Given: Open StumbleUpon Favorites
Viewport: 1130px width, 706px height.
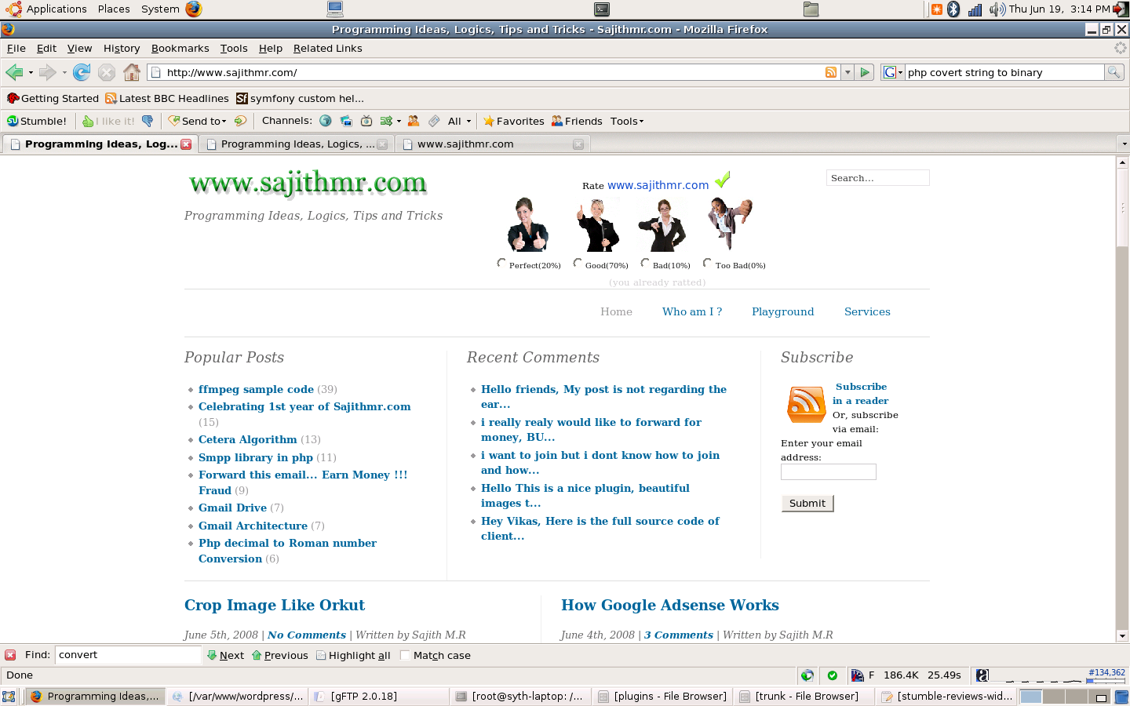Looking at the screenshot, I should (513, 121).
